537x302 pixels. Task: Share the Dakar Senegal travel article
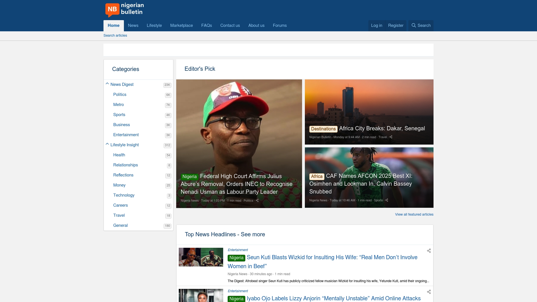391,137
